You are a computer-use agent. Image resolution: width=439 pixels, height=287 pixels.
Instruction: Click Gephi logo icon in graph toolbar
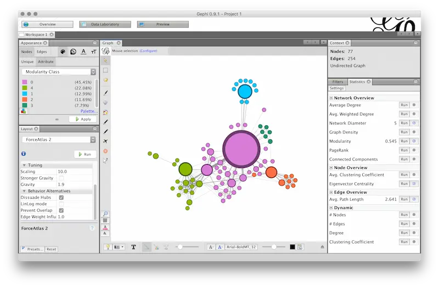105,51
